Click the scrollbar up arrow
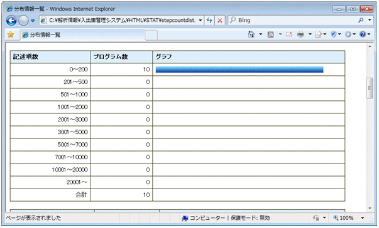This screenshot has width=379, height=228. tap(370, 46)
